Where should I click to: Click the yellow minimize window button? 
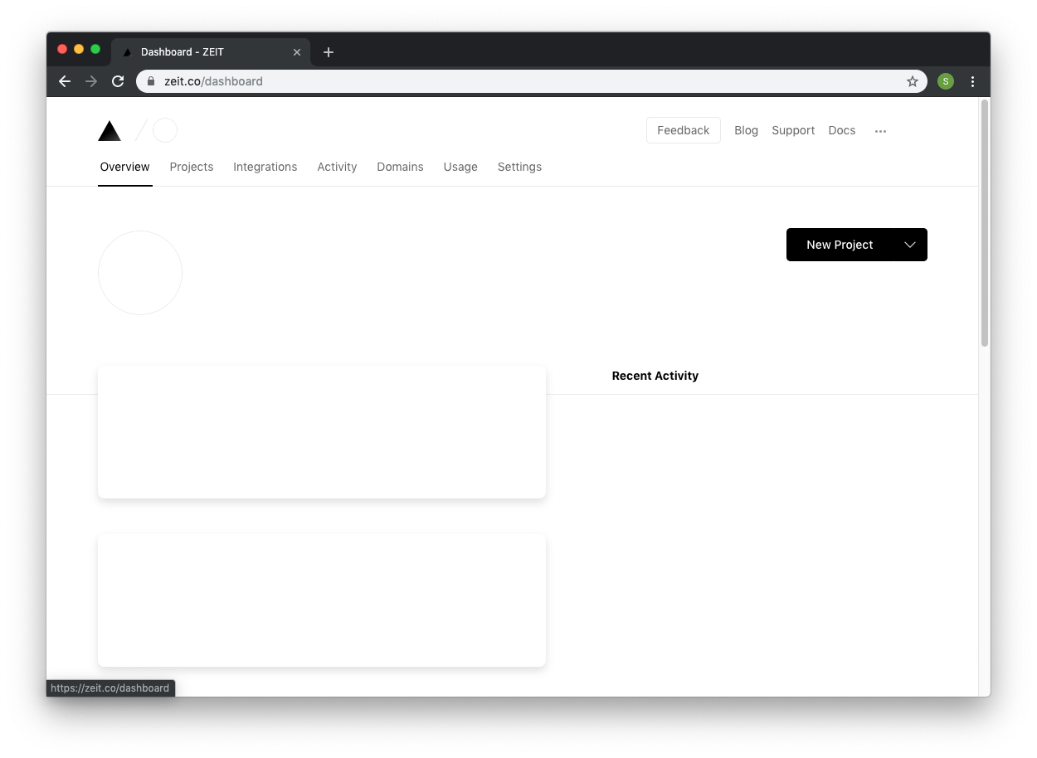point(79,49)
